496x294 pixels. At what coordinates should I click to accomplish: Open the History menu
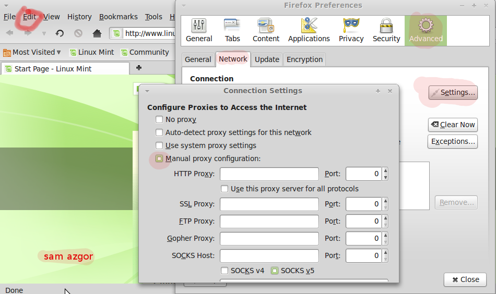pos(79,17)
